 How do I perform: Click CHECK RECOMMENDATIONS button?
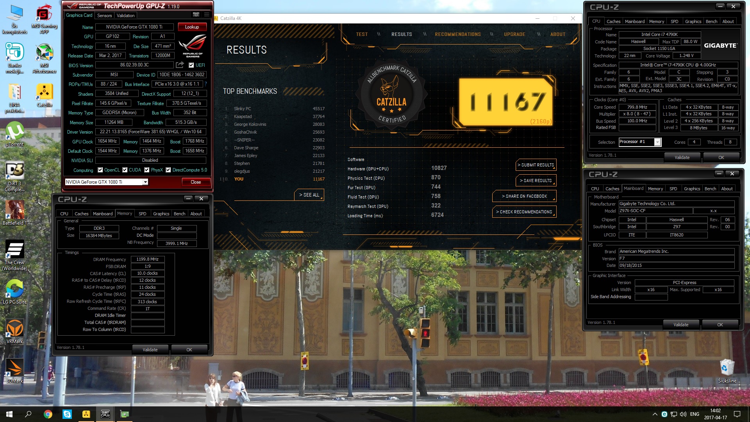tap(524, 212)
